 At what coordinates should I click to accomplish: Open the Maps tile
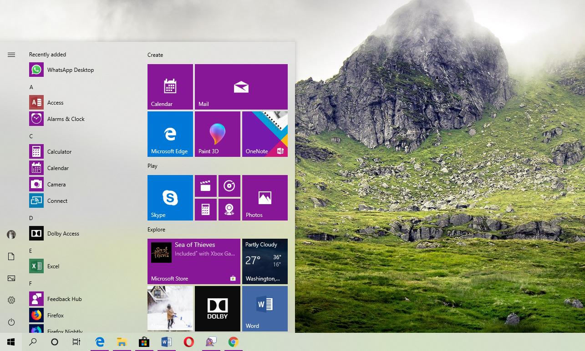tap(229, 209)
